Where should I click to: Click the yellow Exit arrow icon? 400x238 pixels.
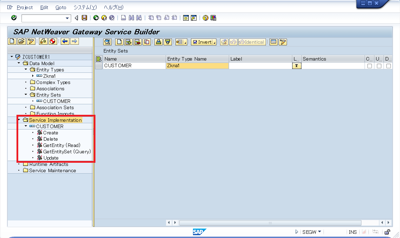(104, 18)
